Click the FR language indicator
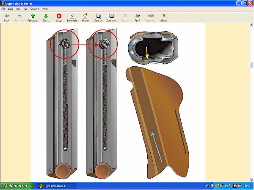The image size is (254, 190). (x=208, y=186)
